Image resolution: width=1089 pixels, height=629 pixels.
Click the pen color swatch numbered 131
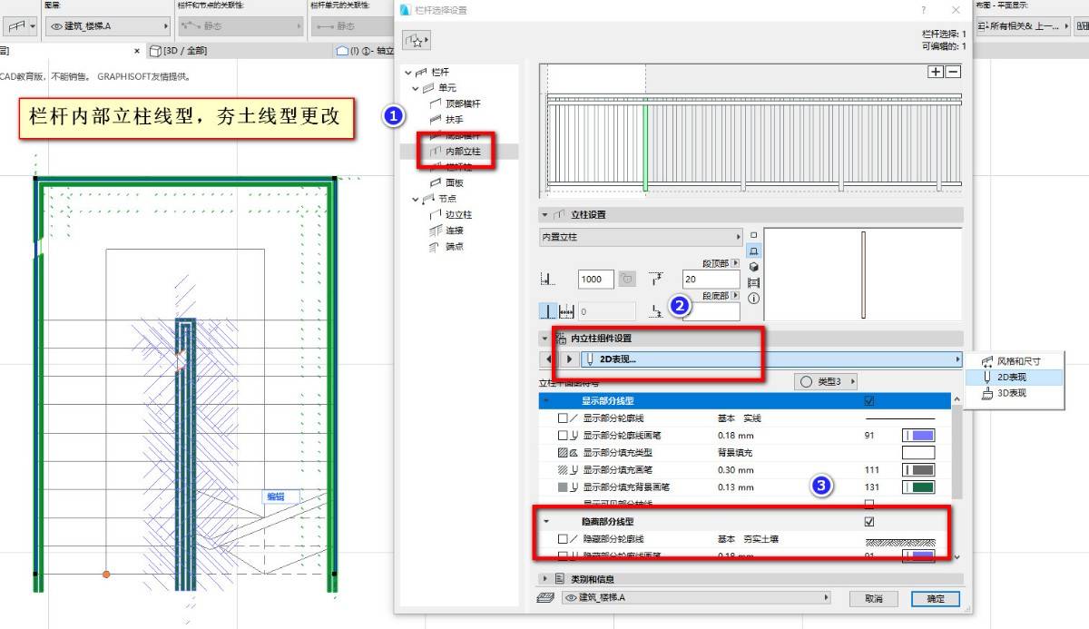917,487
